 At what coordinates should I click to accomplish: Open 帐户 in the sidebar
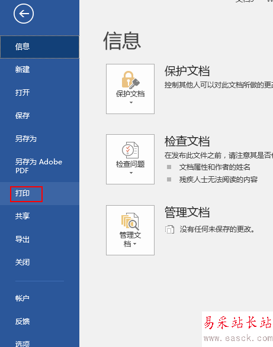40,299
